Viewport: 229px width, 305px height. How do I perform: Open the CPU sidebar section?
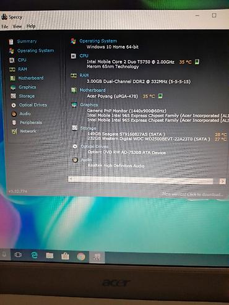click(22, 60)
